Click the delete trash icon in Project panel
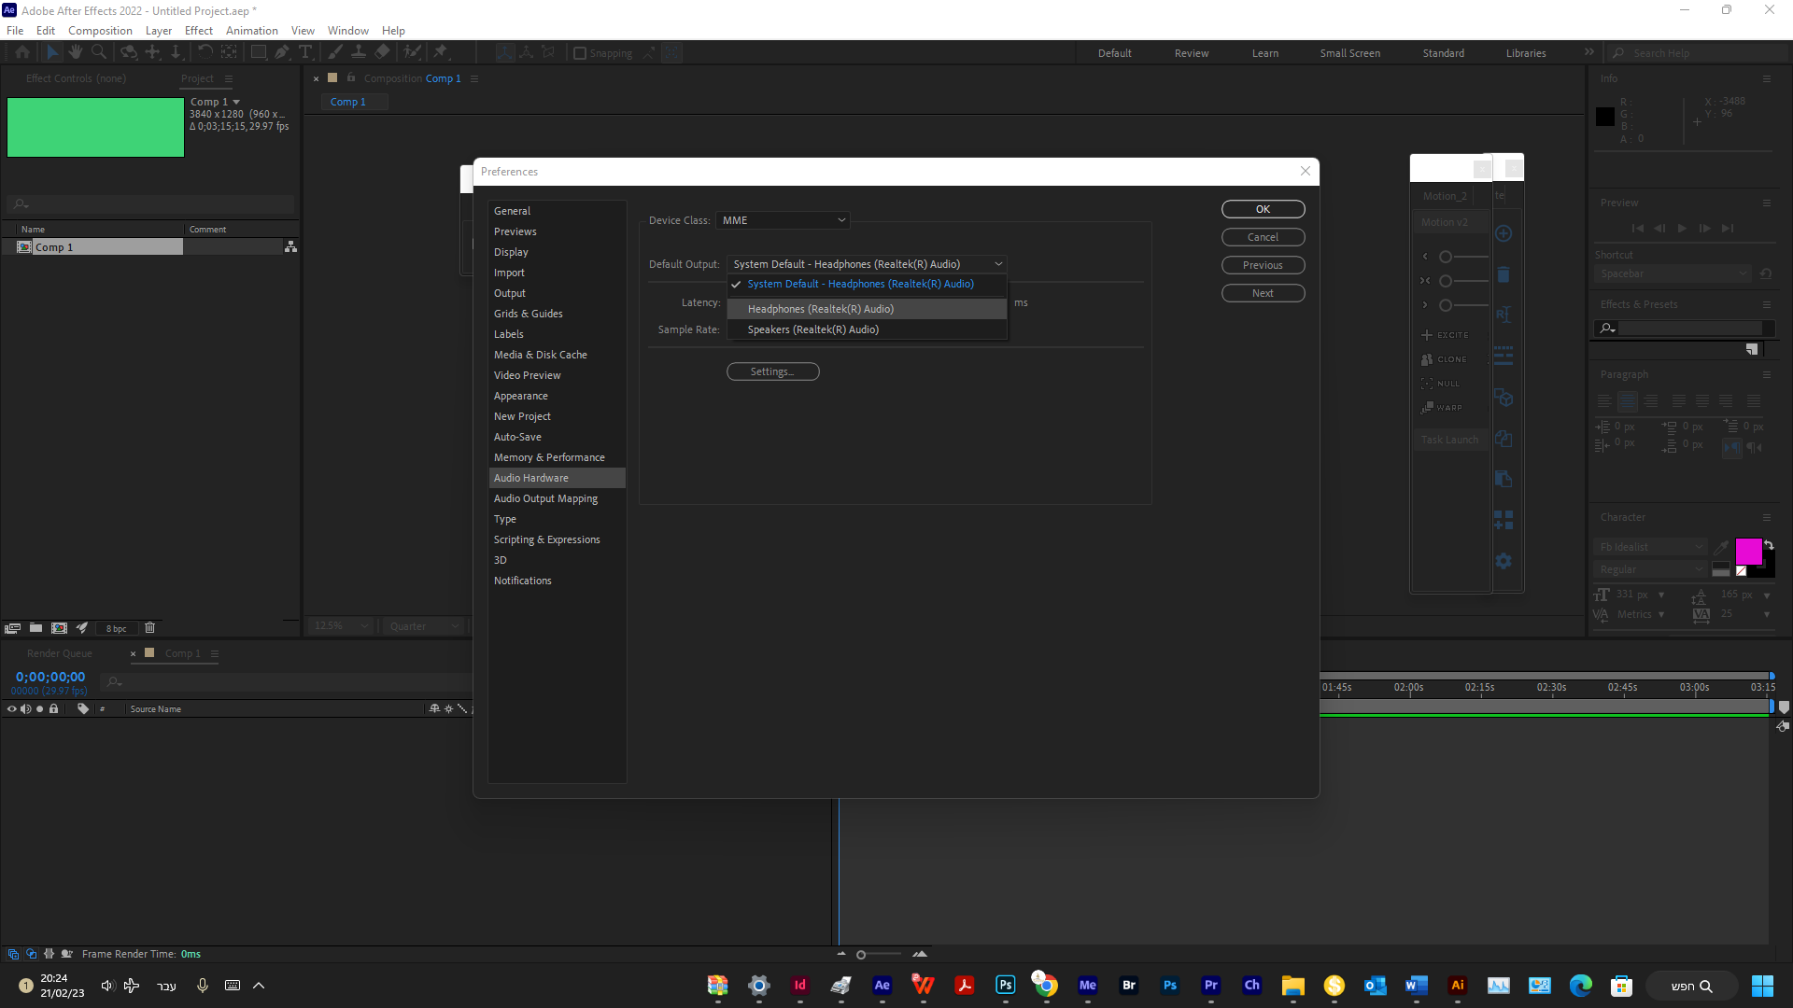Image resolution: width=1793 pixels, height=1008 pixels. tap(149, 628)
